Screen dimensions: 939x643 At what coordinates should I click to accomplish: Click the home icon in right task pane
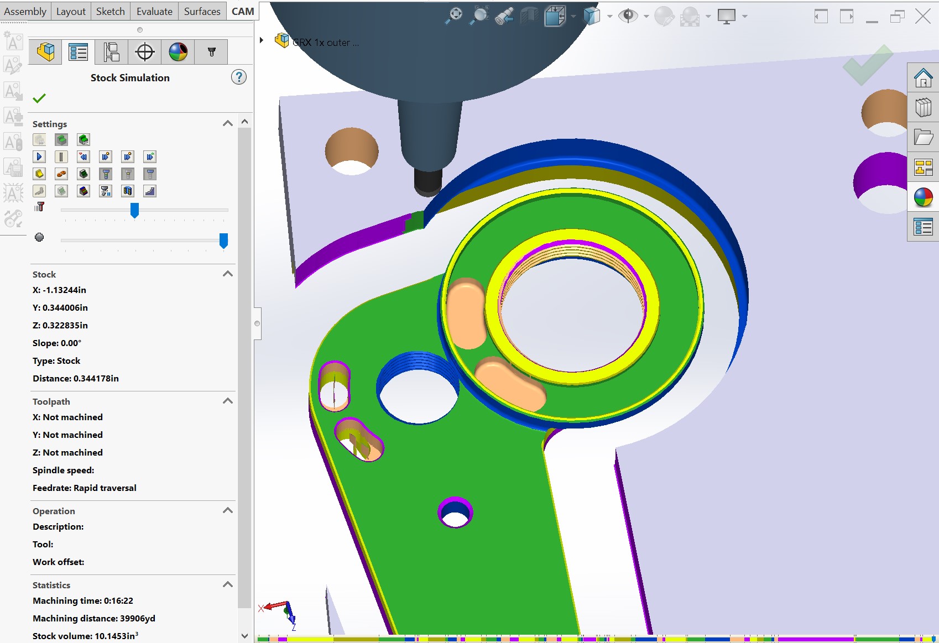(x=923, y=79)
